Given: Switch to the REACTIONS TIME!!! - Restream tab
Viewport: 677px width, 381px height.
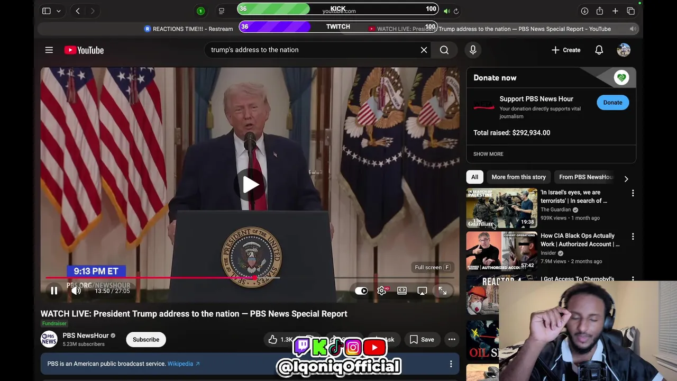Looking at the screenshot, I should coord(189,29).
